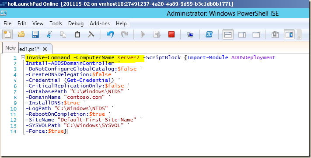This screenshot has width=311, height=158.
Task: Click "Default-First-Site-Name" string
Action: 97,120
